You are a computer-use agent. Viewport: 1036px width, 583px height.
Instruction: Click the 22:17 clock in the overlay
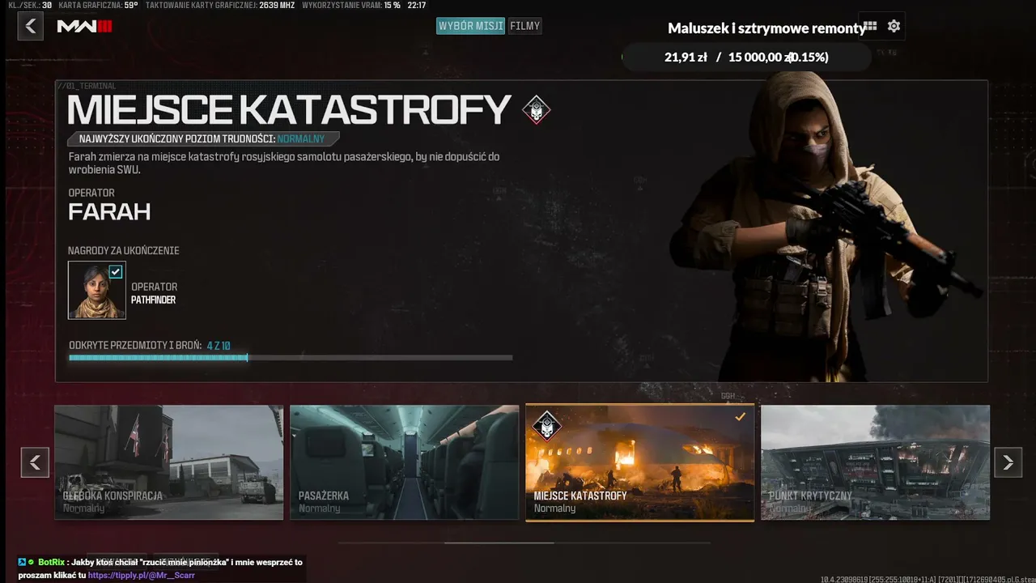pyautogui.click(x=417, y=5)
